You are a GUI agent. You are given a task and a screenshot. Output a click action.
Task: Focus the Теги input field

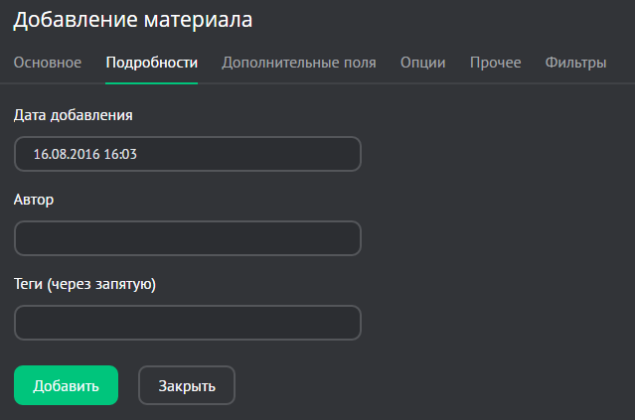187,323
